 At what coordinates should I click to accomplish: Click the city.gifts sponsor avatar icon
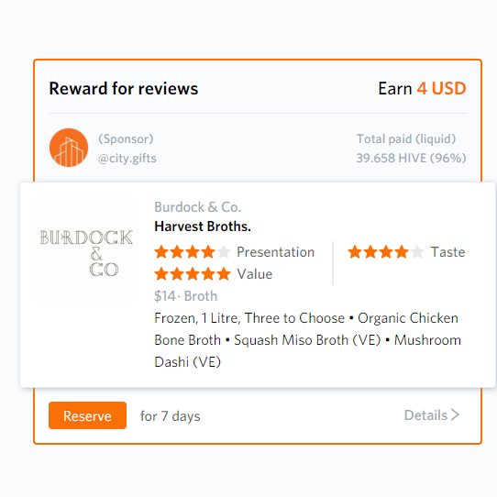click(69, 148)
